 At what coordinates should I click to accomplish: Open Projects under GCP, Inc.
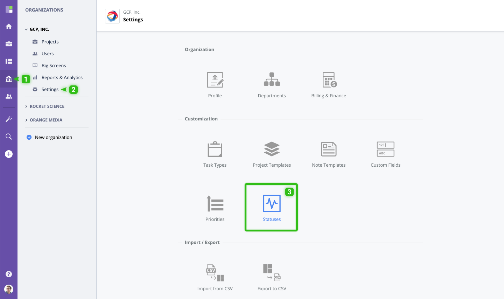click(x=50, y=42)
